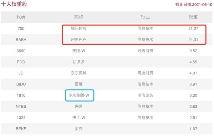Click the 行业 column header
This screenshot has height=138, width=214.
point(145,17)
